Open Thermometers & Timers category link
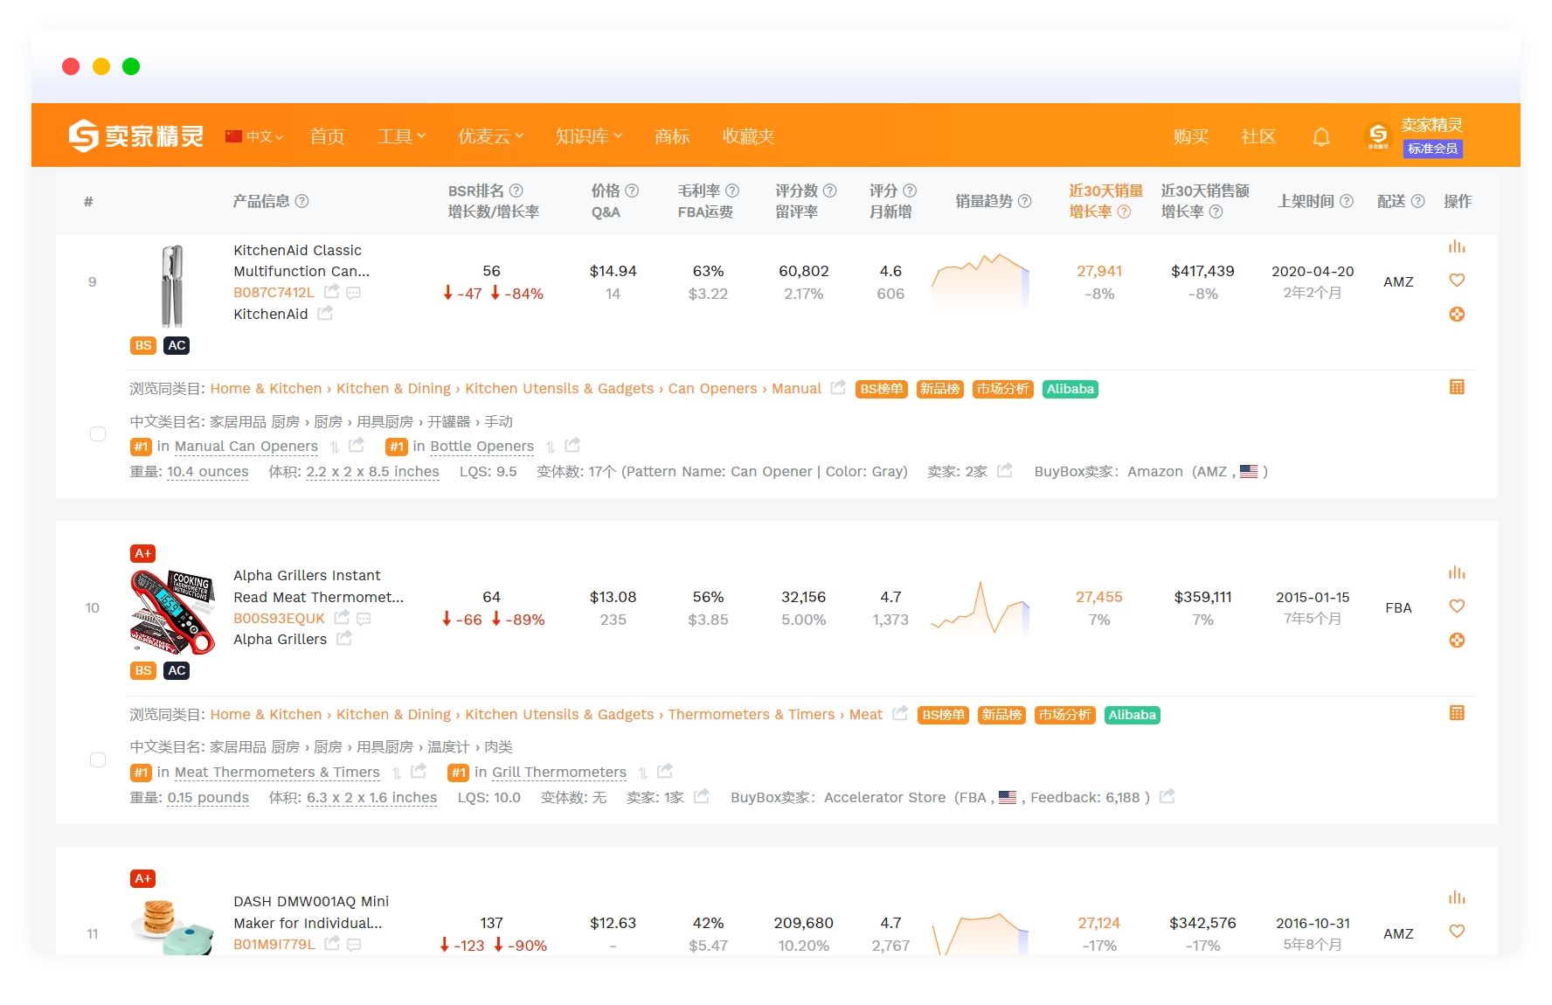 coord(752,714)
